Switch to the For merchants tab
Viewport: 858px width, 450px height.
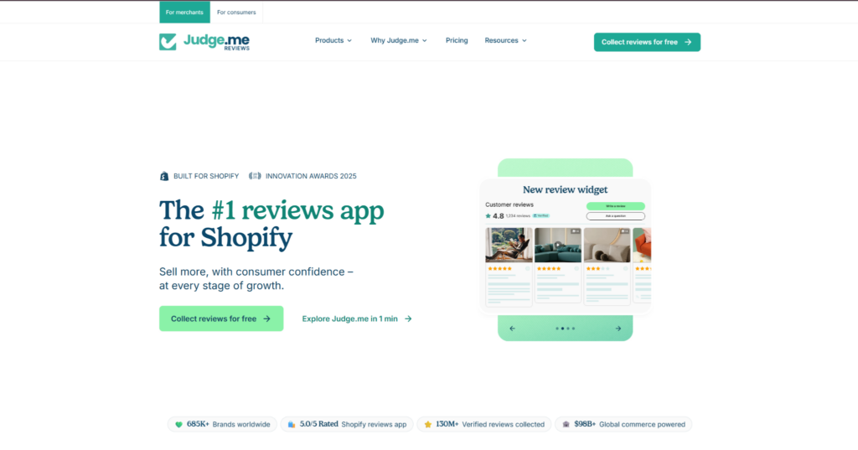184,12
